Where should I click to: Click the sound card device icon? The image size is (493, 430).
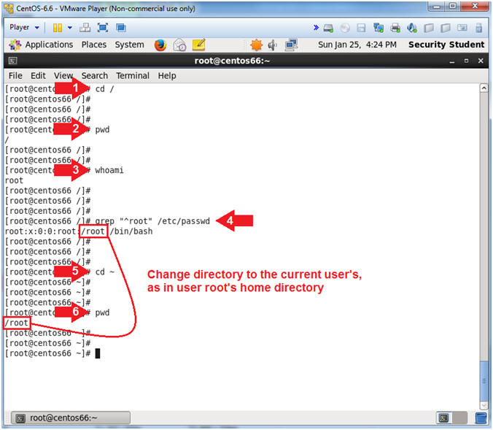[x=412, y=28]
